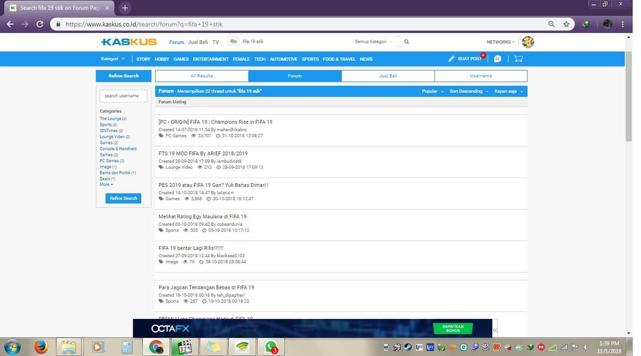Viewport: 641px width, 356px height.
Task: Click Chrome reload button
Action: pos(40,24)
